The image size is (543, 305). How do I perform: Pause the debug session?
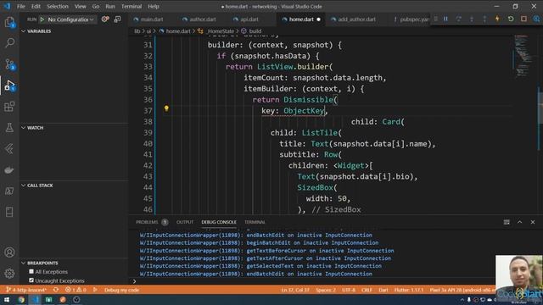(445, 19)
